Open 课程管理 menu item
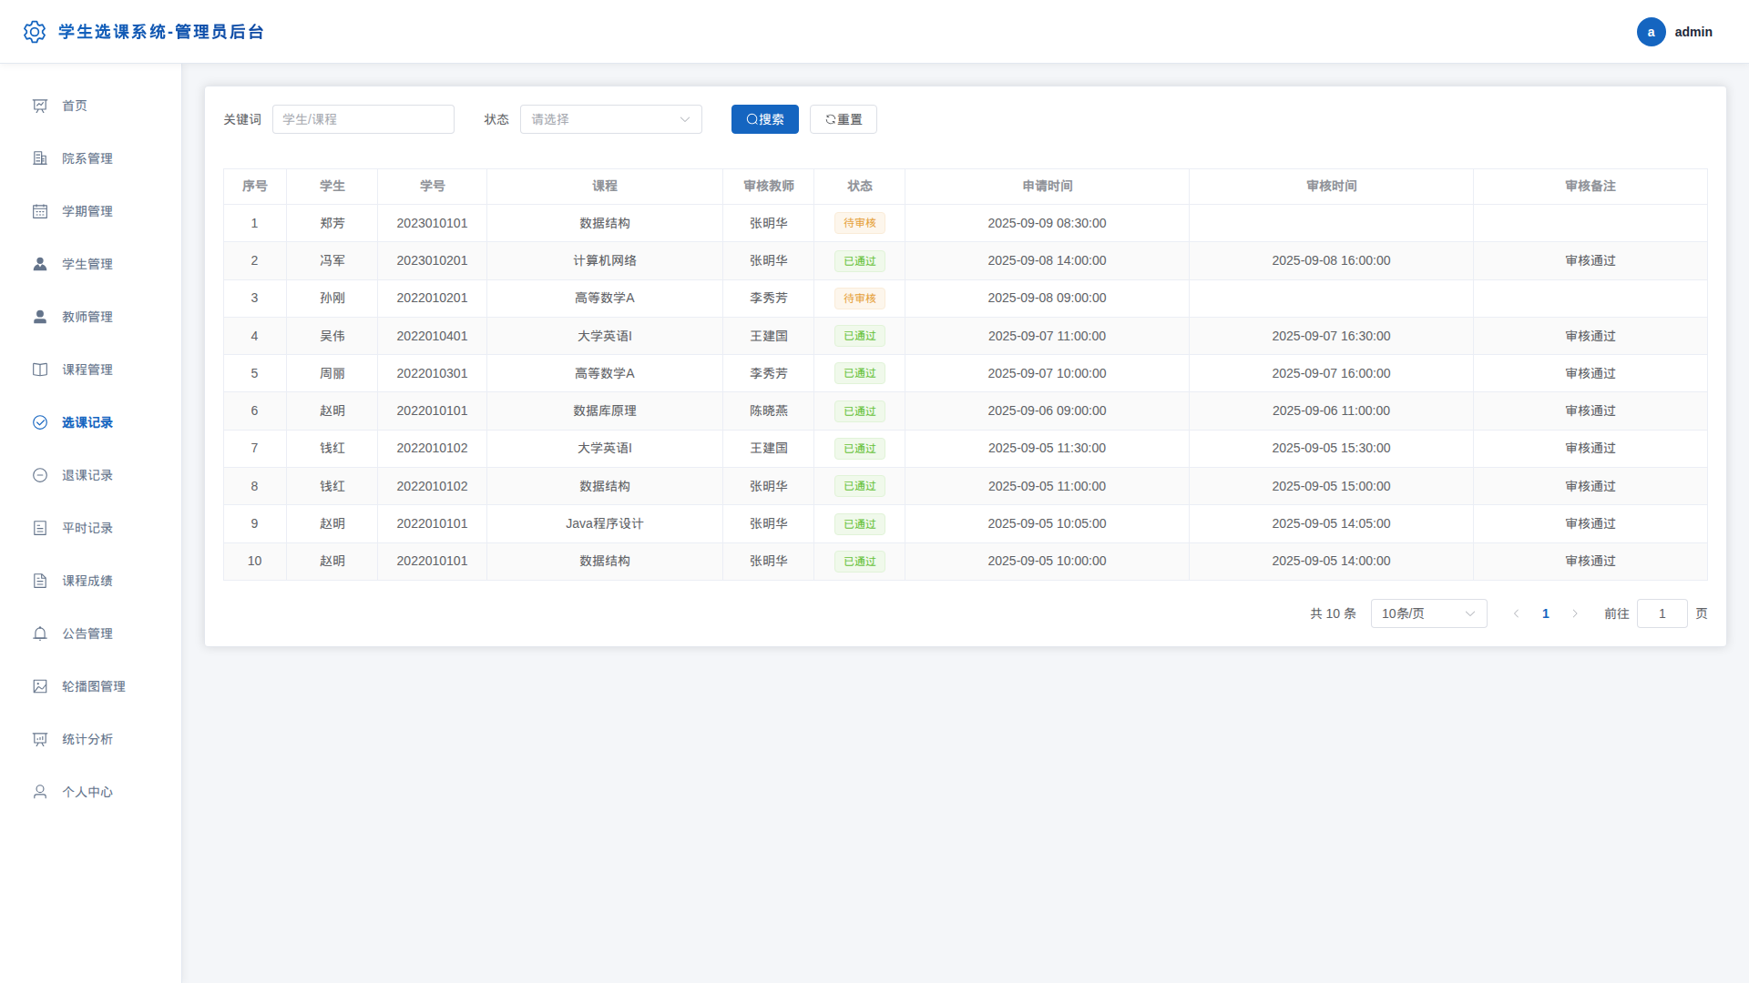Viewport: 1749px width, 983px height. point(91,370)
